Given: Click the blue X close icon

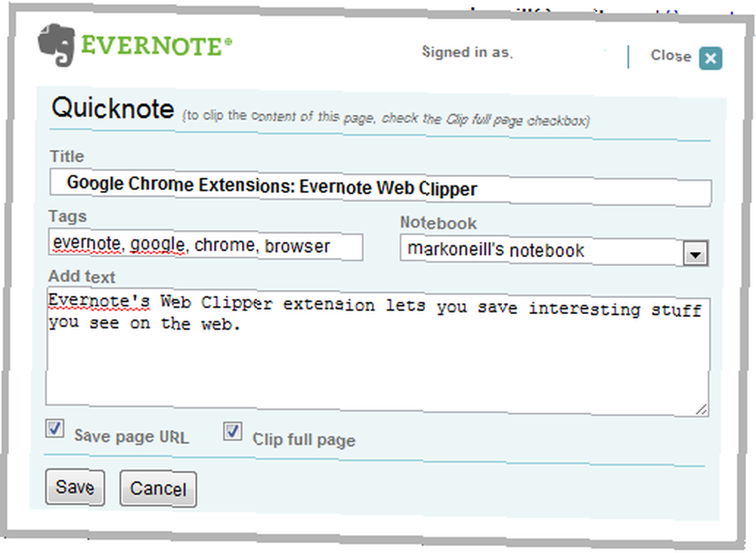Looking at the screenshot, I should 711,58.
